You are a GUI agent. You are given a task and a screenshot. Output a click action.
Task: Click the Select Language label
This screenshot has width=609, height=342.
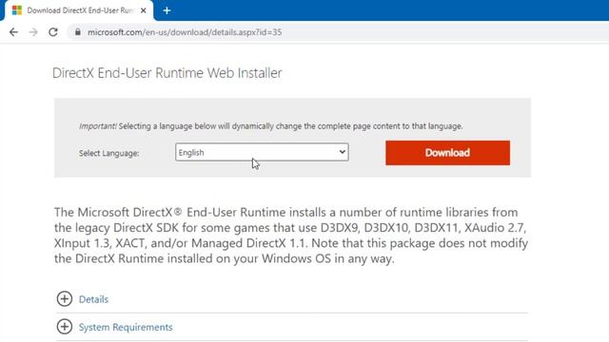click(x=108, y=153)
